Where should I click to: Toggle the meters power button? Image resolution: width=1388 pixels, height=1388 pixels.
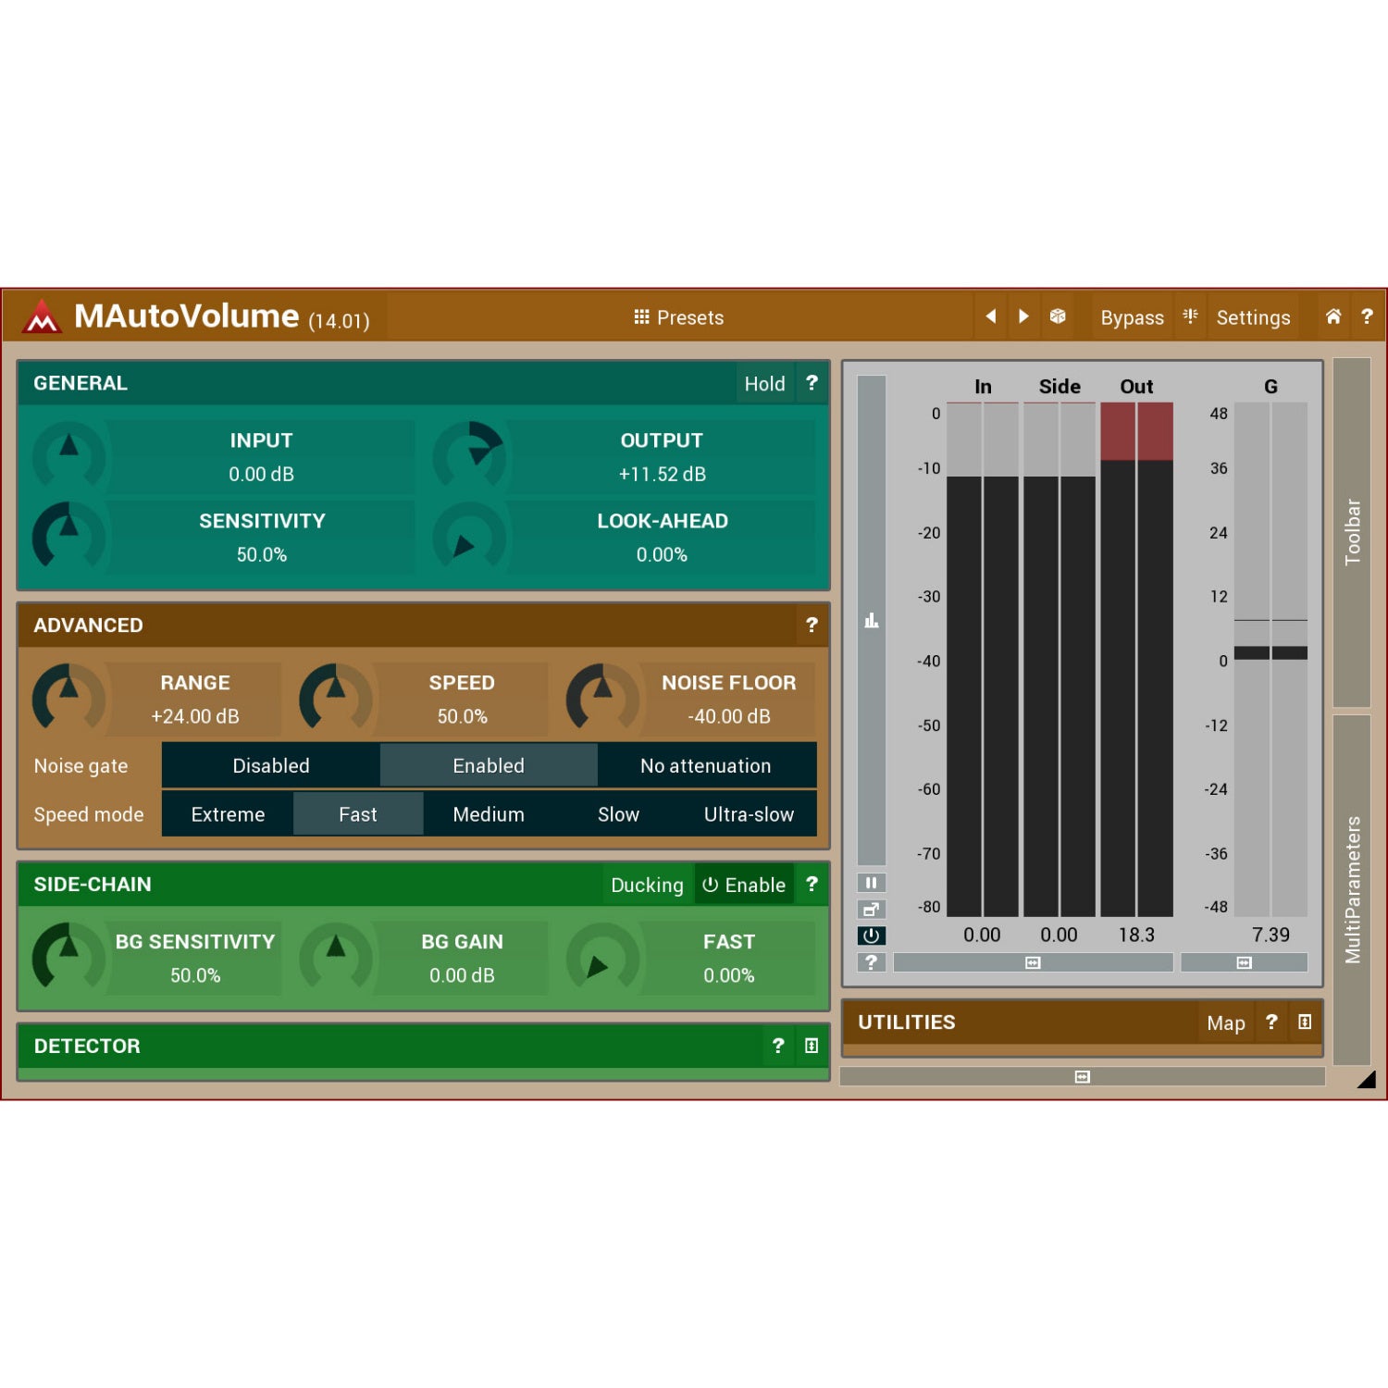pos(871,936)
